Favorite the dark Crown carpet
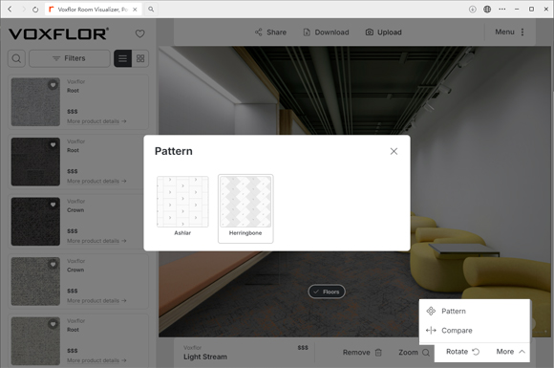This screenshot has width=554, height=368. pos(53,205)
